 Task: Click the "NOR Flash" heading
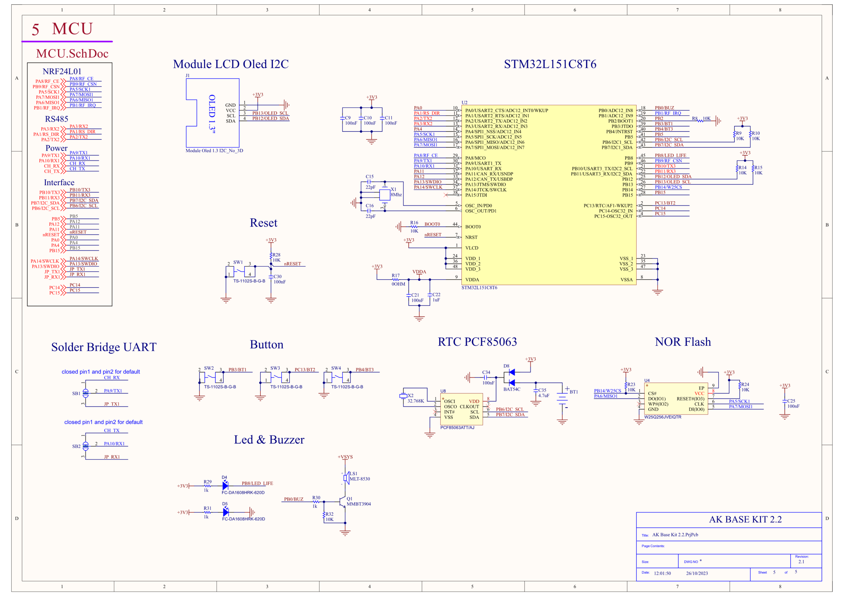(683, 342)
